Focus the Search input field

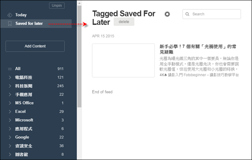tap(211, 14)
